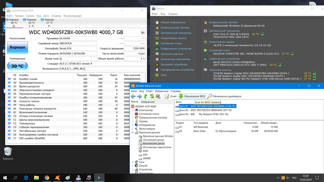
Task: Open File Explorer from taskbar
Action: 36,178
